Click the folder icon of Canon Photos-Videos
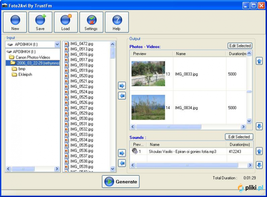 pyautogui.click(x=12, y=57)
